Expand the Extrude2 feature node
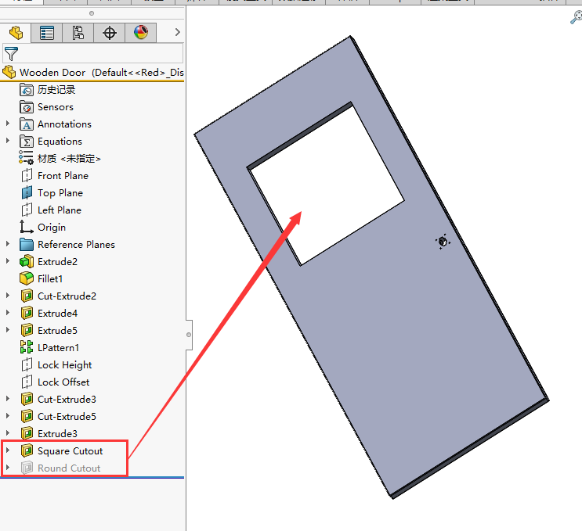582x531 pixels. [x=9, y=262]
